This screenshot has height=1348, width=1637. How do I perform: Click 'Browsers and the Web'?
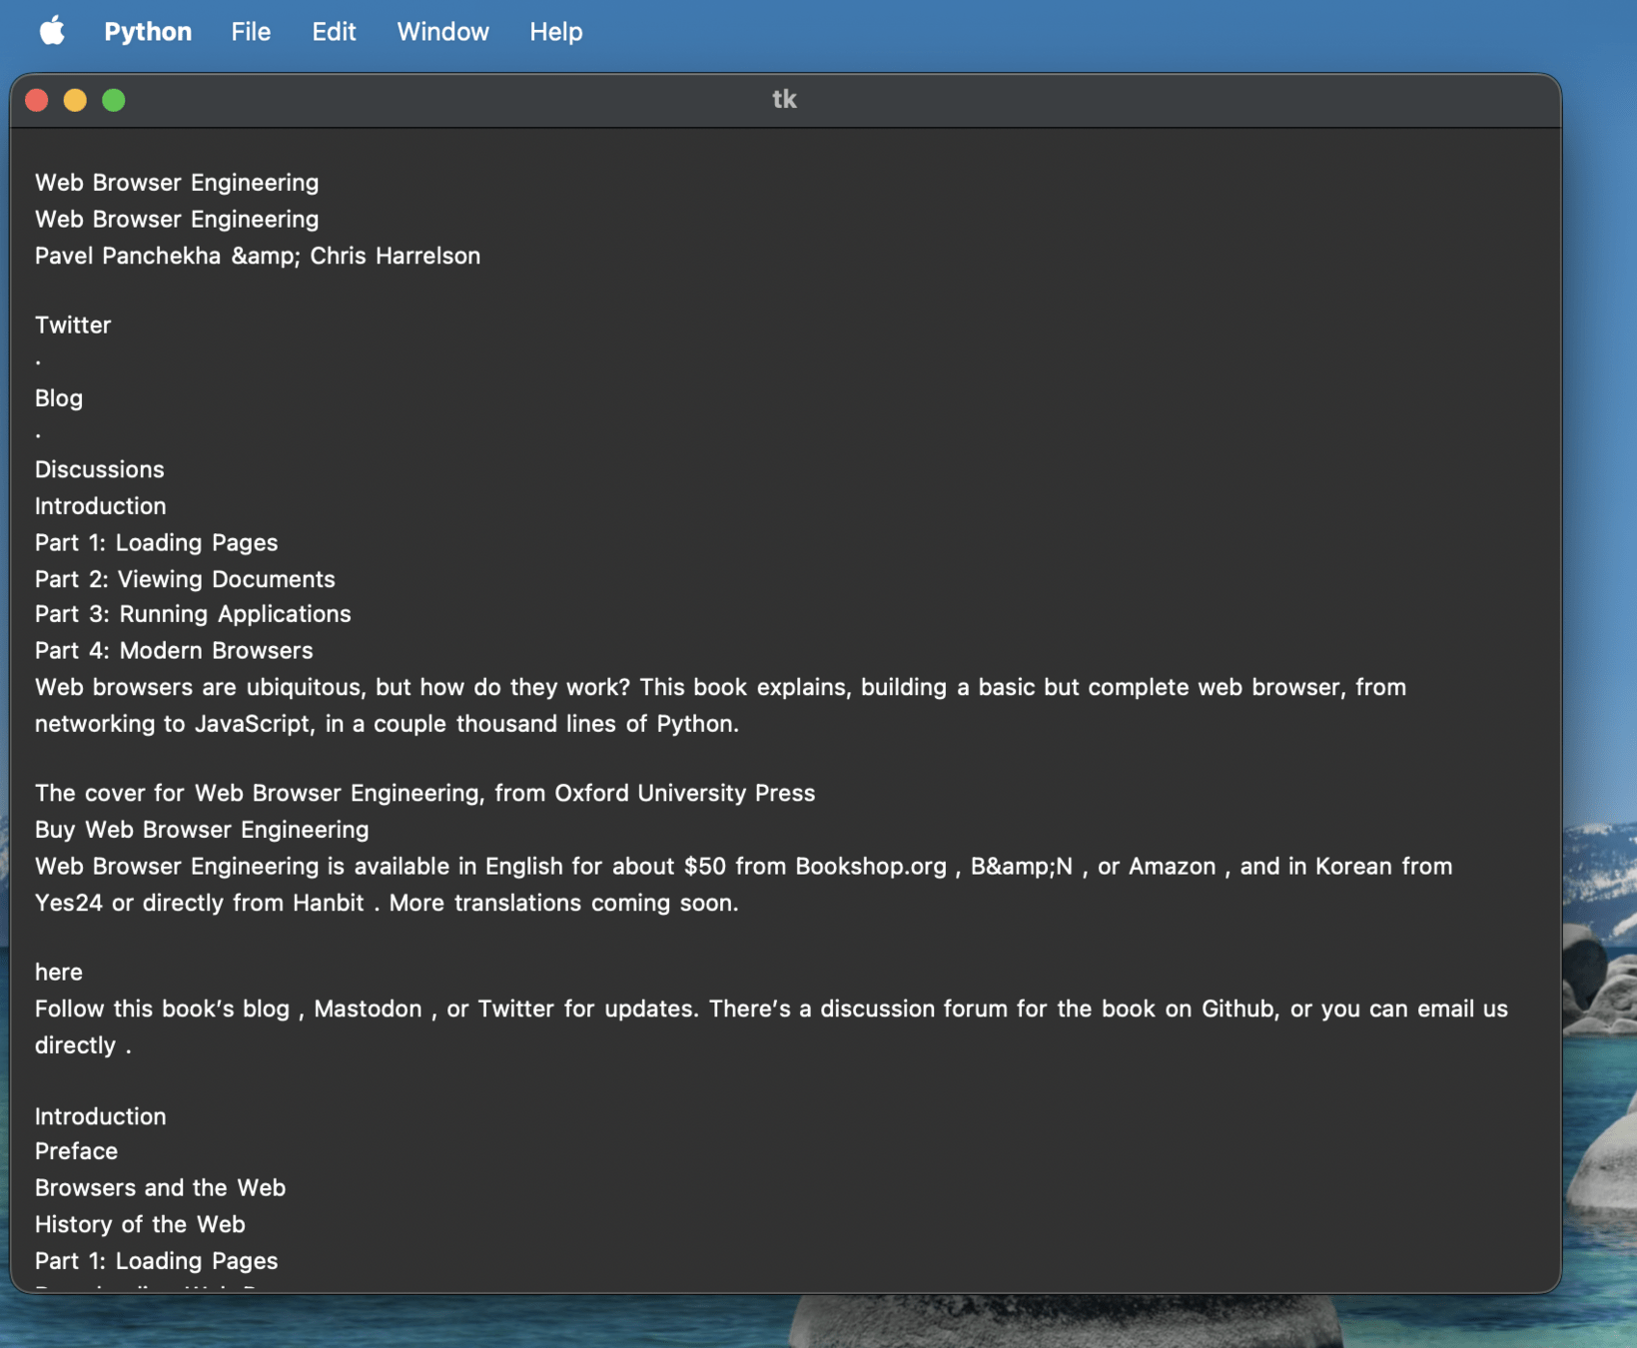[x=160, y=1188]
